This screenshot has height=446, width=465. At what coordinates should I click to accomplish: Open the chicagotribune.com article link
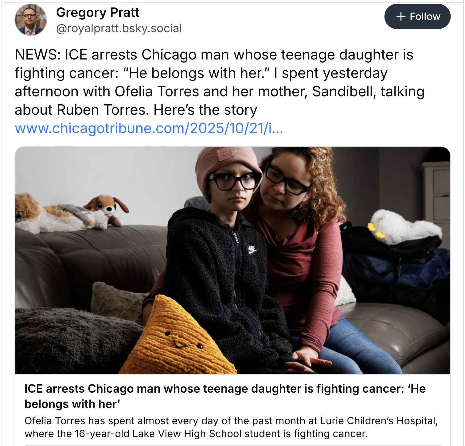click(x=149, y=128)
